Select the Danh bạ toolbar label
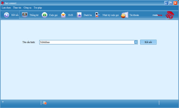Image resolution: width=179 pixels, height=108 pixels. (x=88, y=15)
